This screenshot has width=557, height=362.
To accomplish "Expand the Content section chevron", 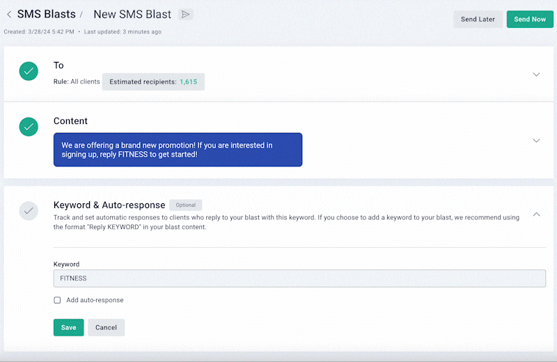I will point(536,141).
